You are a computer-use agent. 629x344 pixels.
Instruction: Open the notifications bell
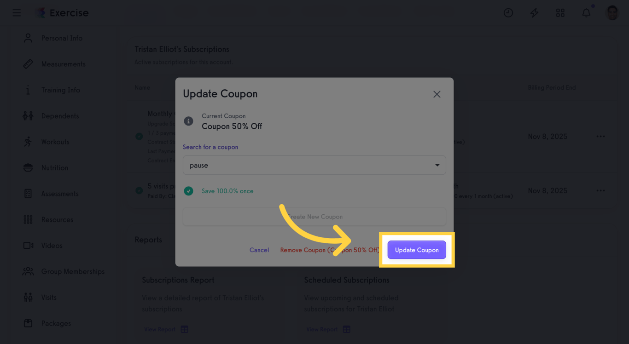point(586,12)
